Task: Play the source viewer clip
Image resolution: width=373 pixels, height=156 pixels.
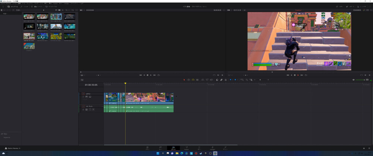Action: [x=151, y=75]
